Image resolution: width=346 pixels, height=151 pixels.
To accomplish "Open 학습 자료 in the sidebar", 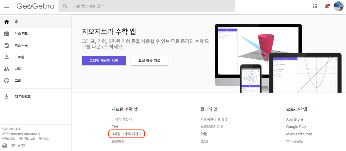I will [x=36, y=45].
